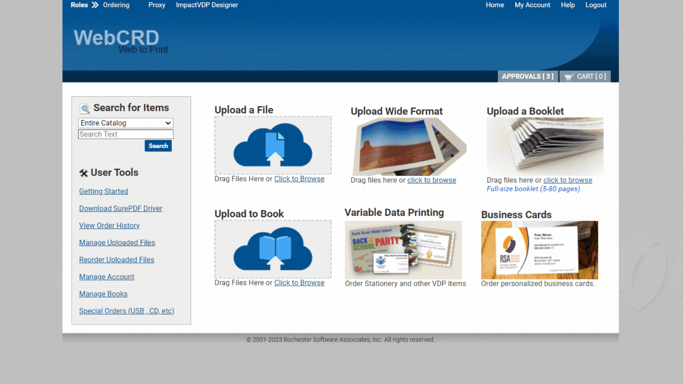Open the CART [0] tab

(x=585, y=76)
